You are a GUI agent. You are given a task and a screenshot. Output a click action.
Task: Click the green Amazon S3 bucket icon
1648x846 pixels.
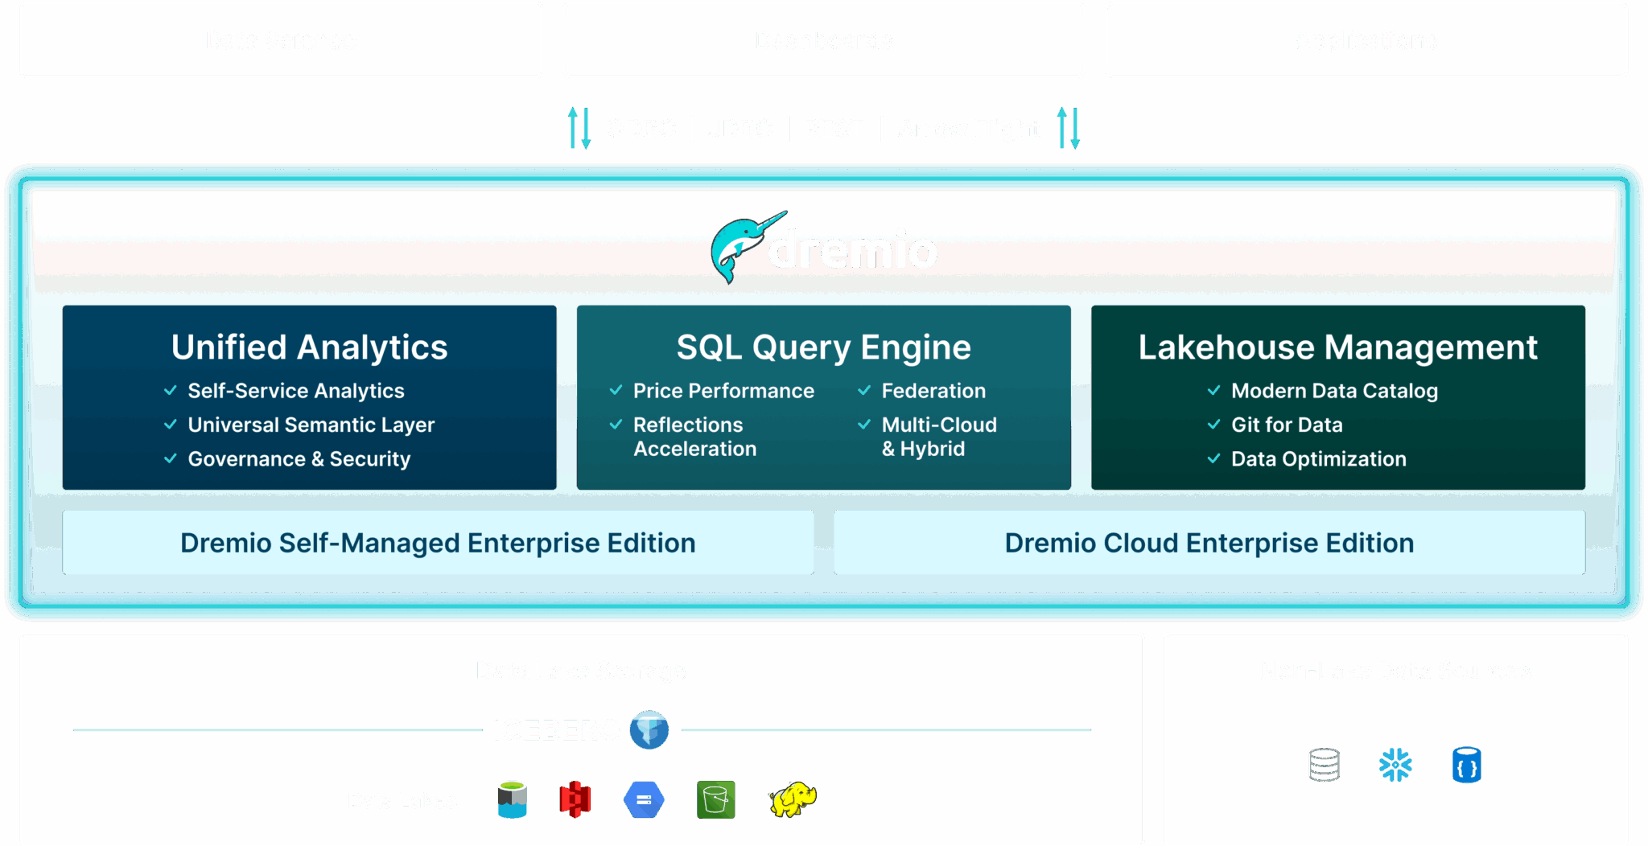(715, 799)
